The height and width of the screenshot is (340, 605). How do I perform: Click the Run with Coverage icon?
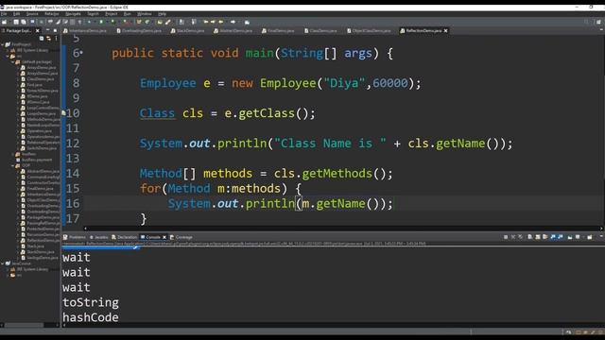click(113, 22)
